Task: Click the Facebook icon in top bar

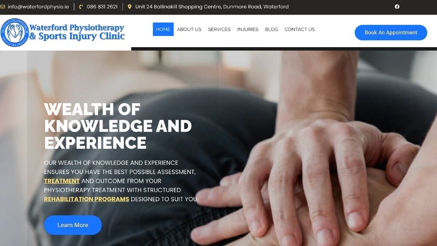Action: click(x=397, y=6)
